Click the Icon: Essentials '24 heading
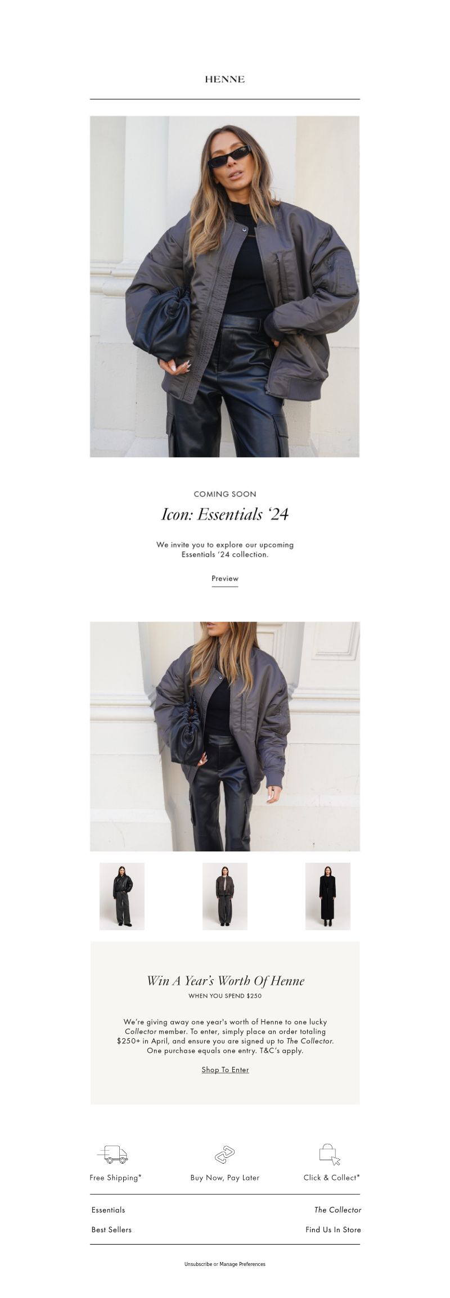The image size is (450, 1298). click(225, 514)
